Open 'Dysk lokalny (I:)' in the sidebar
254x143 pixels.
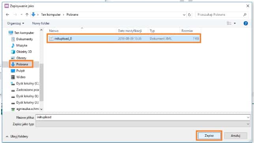point(27,96)
